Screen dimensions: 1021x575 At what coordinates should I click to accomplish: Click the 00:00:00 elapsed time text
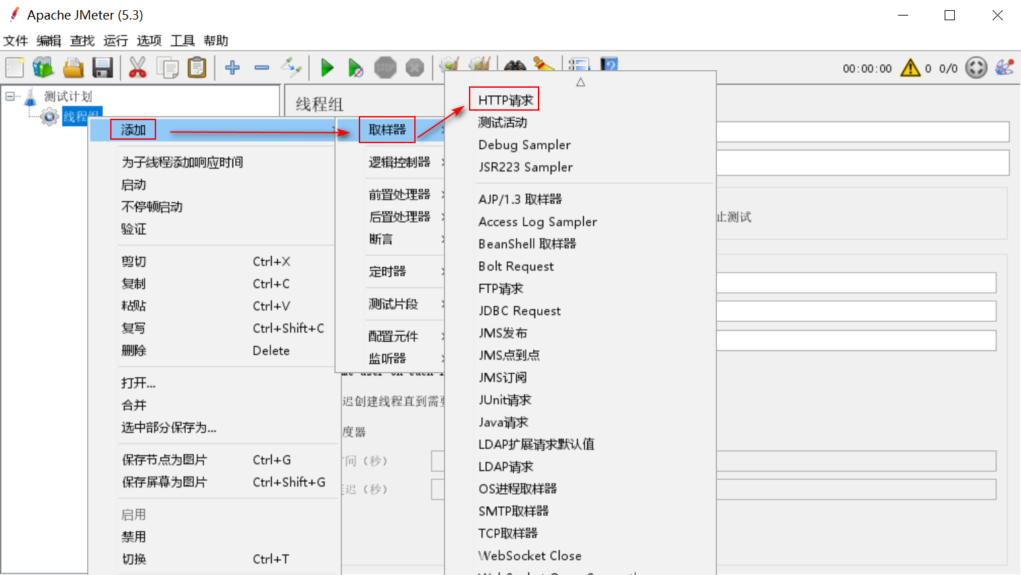[867, 68]
